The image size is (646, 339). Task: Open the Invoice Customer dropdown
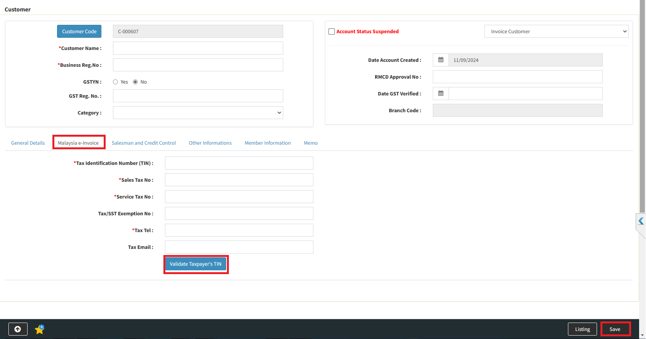click(556, 31)
